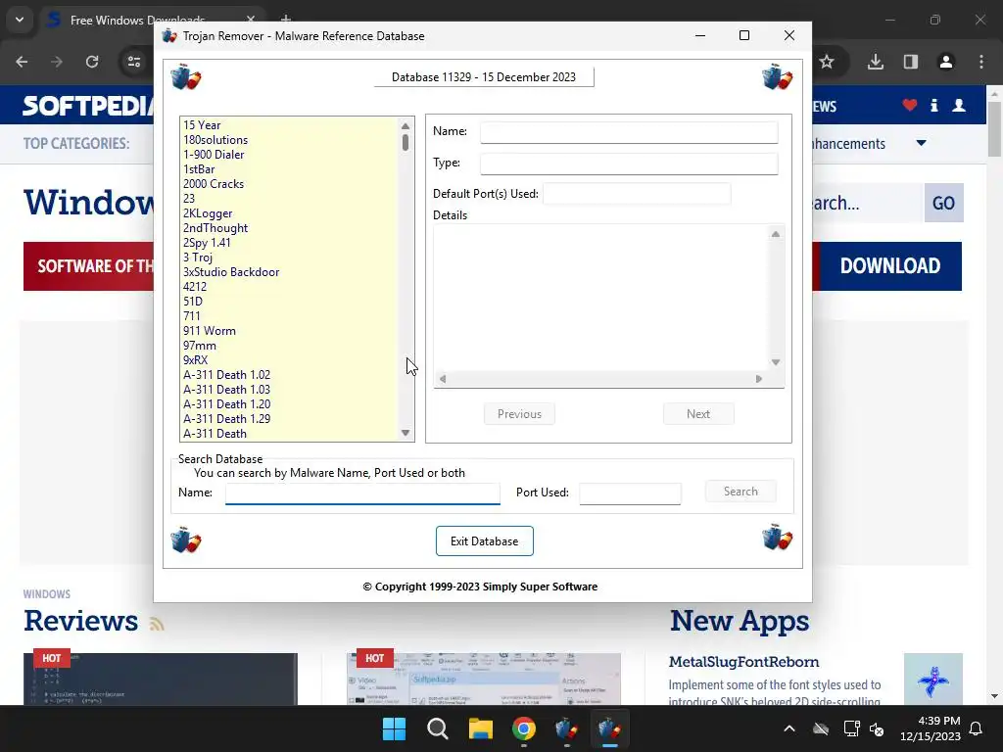The width and height of the screenshot is (1003, 752).
Task: Click Details box scroll-up arrow
Action: [776, 234]
